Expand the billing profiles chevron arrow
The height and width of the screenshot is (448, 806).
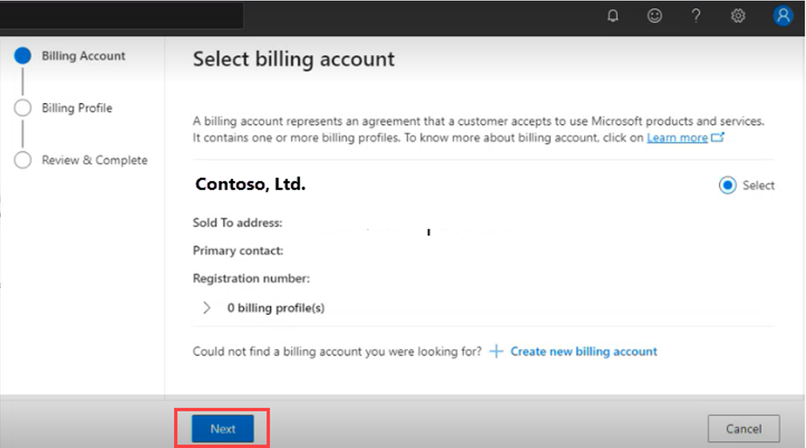[x=207, y=308]
